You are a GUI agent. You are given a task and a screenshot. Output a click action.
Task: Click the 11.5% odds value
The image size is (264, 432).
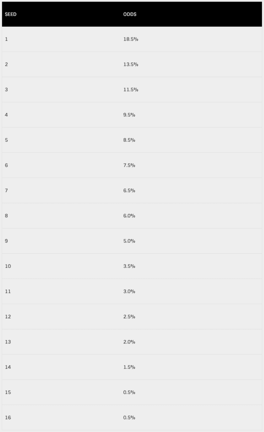point(131,90)
